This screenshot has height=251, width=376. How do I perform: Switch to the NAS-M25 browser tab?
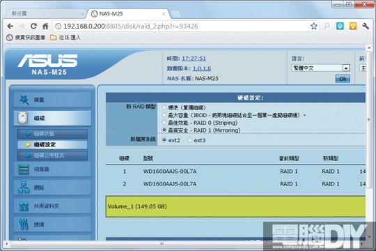[128, 14]
